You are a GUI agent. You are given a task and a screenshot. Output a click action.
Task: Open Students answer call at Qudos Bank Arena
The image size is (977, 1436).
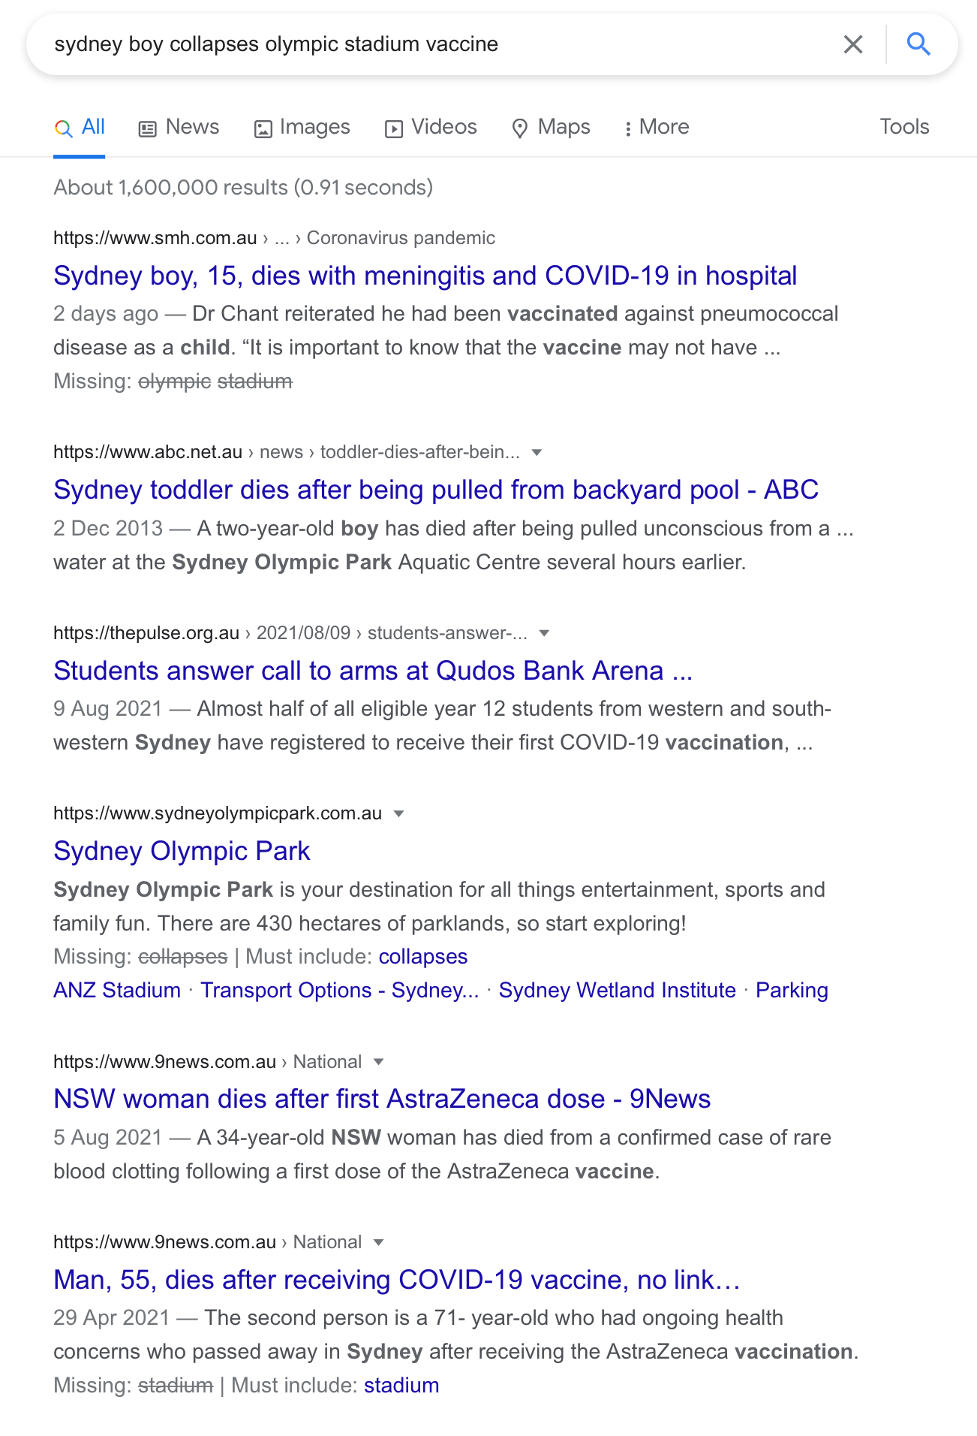tap(373, 671)
